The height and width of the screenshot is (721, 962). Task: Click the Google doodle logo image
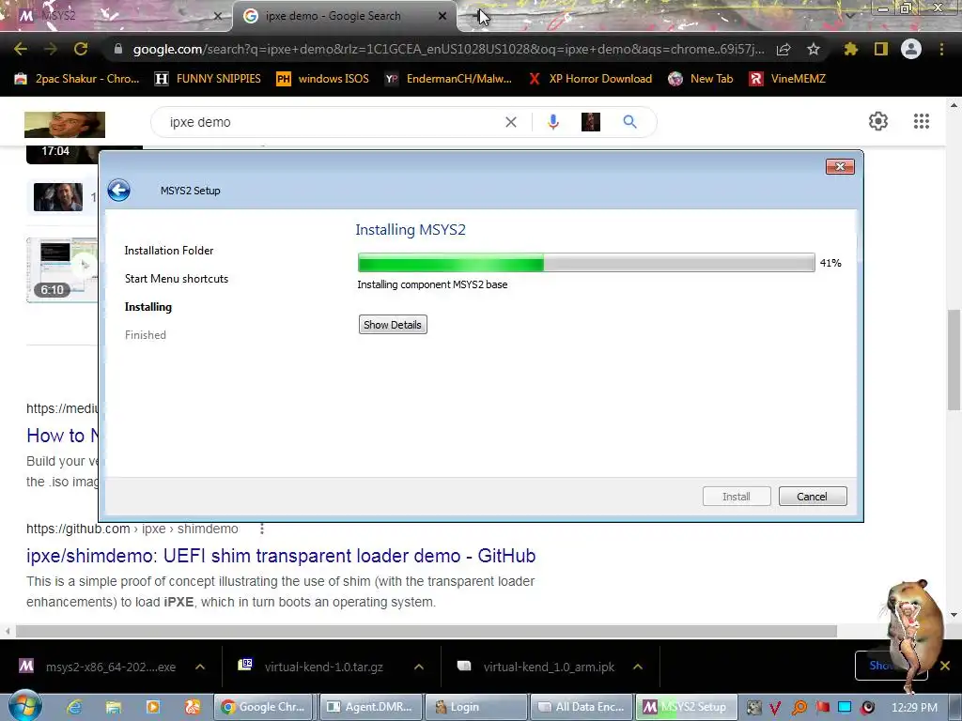pyautogui.click(x=65, y=125)
